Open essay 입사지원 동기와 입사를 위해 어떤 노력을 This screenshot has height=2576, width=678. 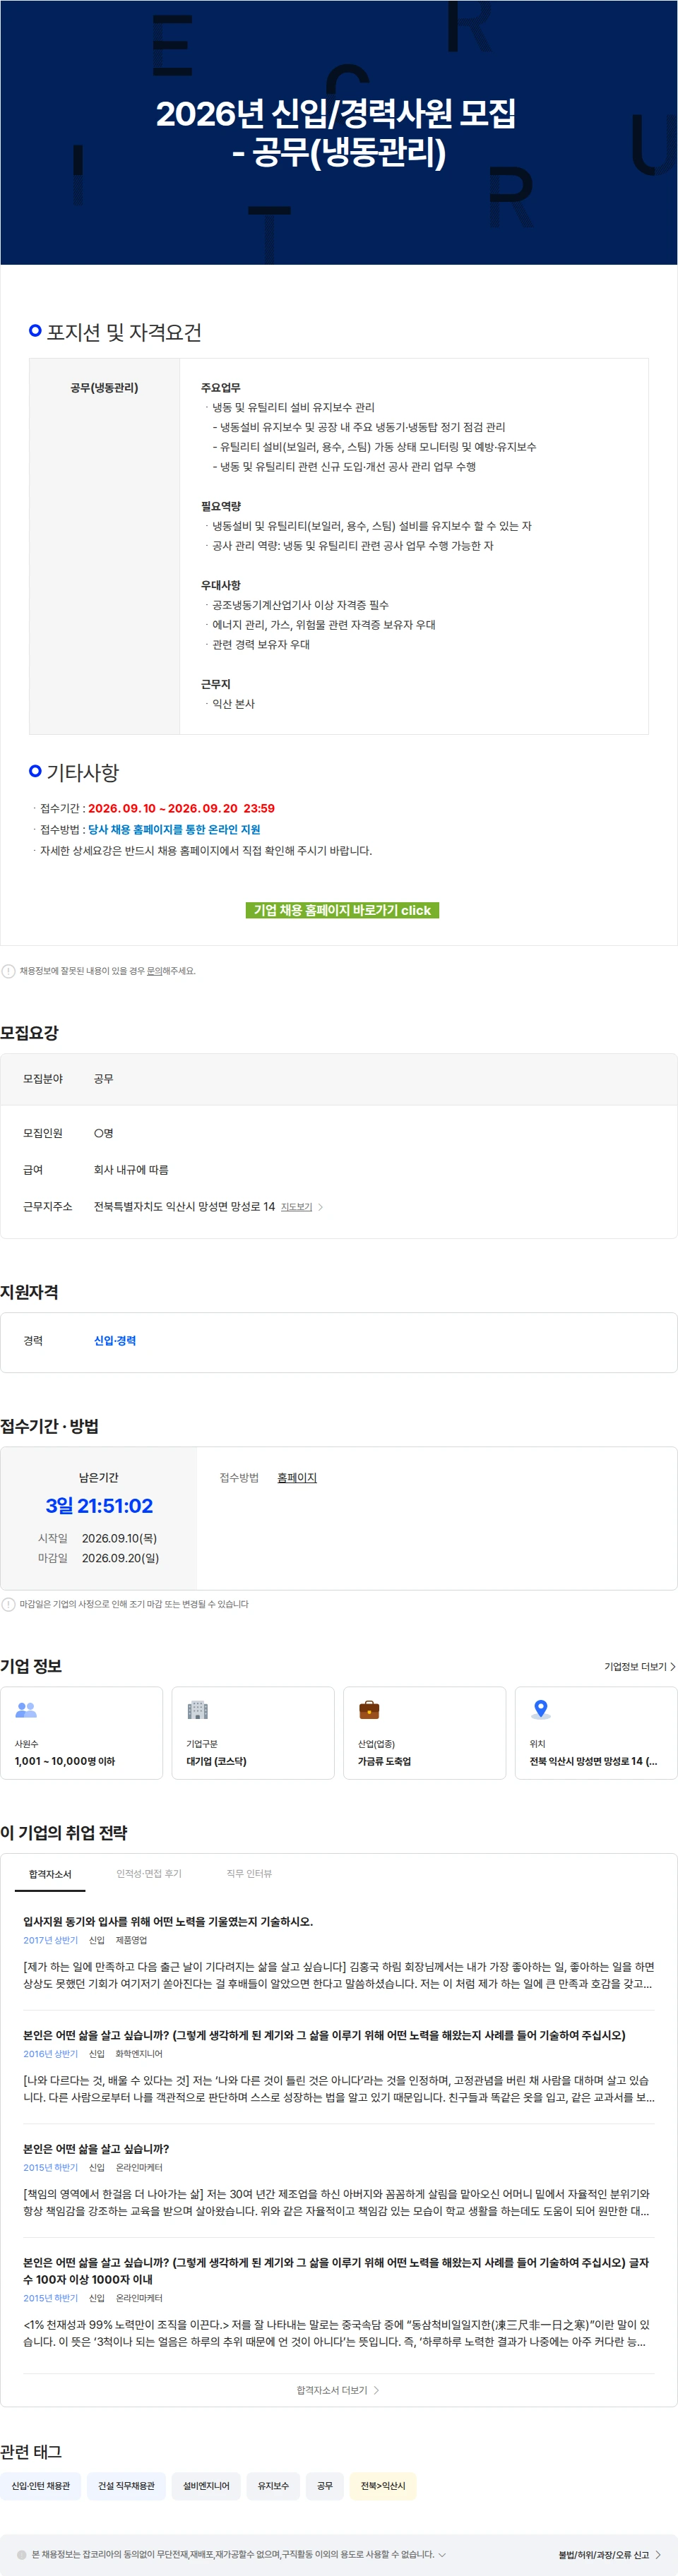click(168, 1921)
